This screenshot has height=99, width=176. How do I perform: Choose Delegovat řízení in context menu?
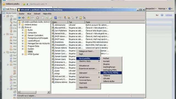pos(88,51)
